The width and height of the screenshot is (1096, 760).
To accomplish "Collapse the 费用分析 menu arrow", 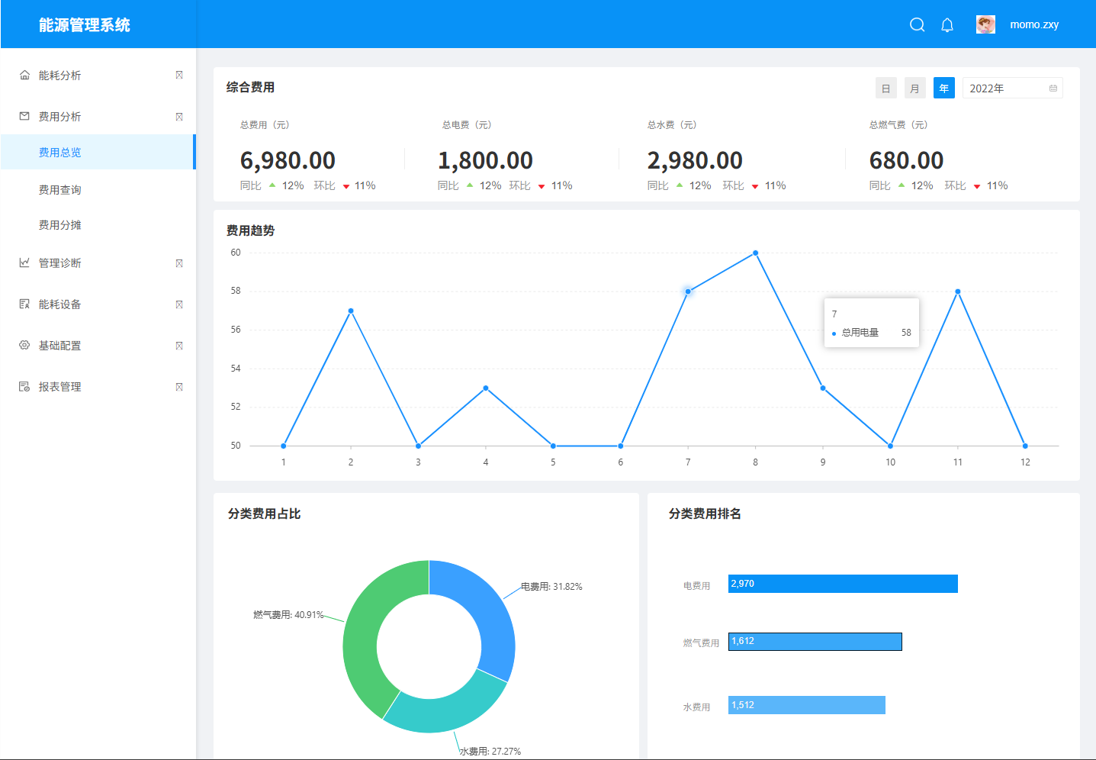I will [179, 117].
